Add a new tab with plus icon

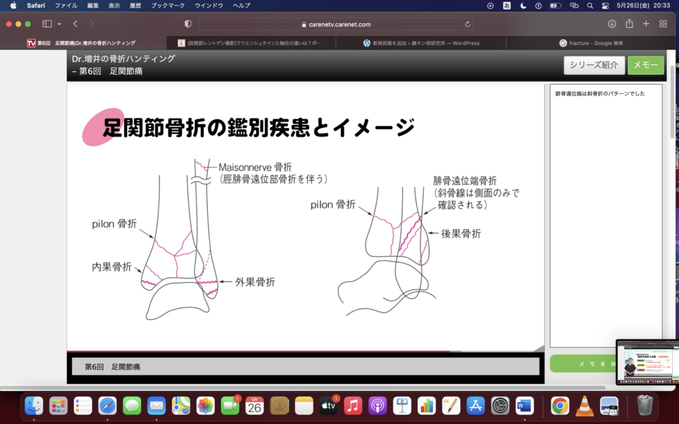tap(646, 24)
